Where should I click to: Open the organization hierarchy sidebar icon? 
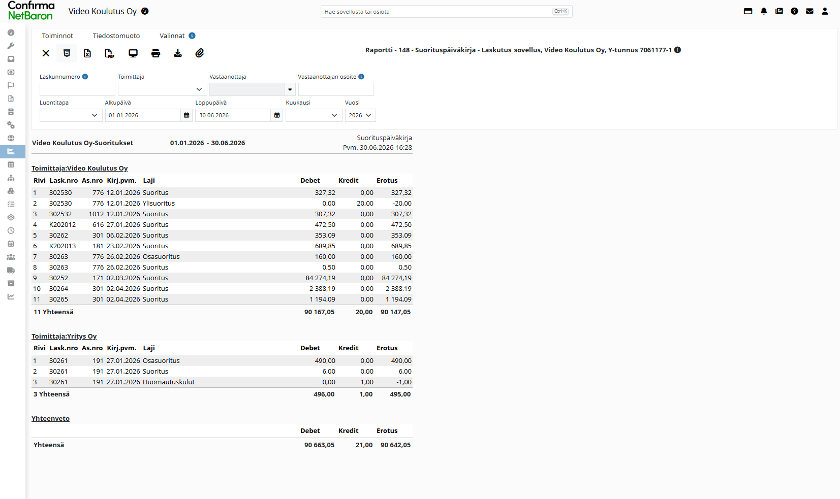[x=11, y=178]
